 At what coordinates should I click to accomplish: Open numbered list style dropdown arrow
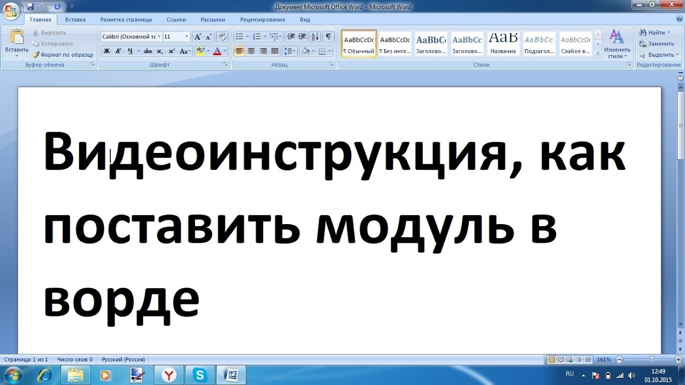[x=265, y=36]
